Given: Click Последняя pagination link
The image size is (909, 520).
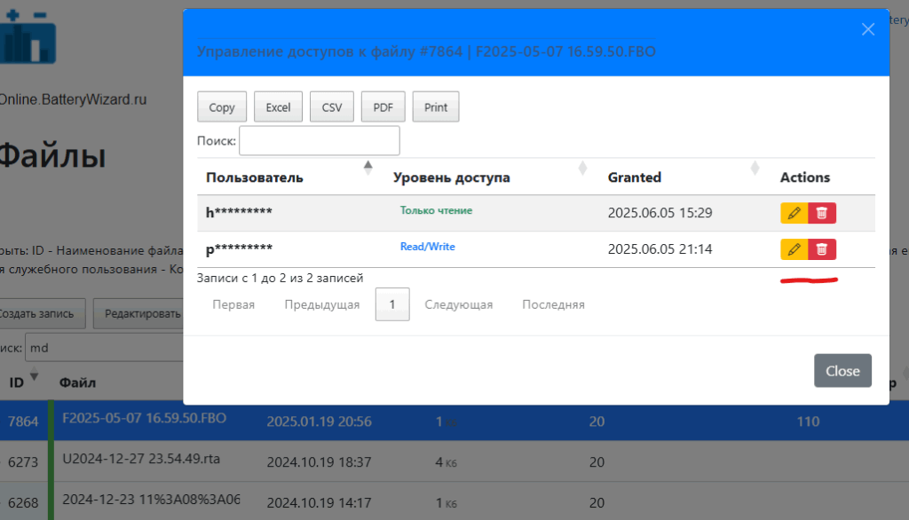Looking at the screenshot, I should 553,304.
